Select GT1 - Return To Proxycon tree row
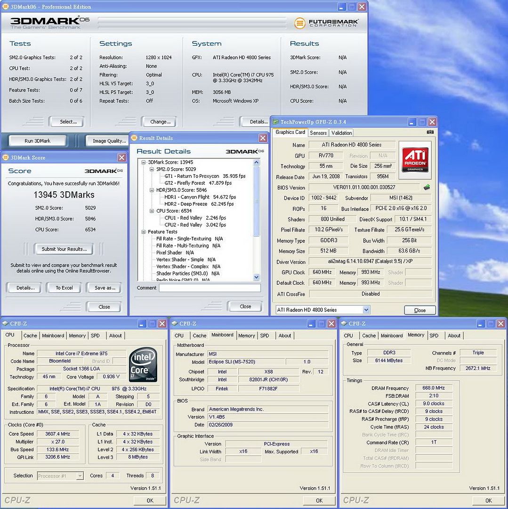The width and height of the screenshot is (508, 509). (x=205, y=176)
